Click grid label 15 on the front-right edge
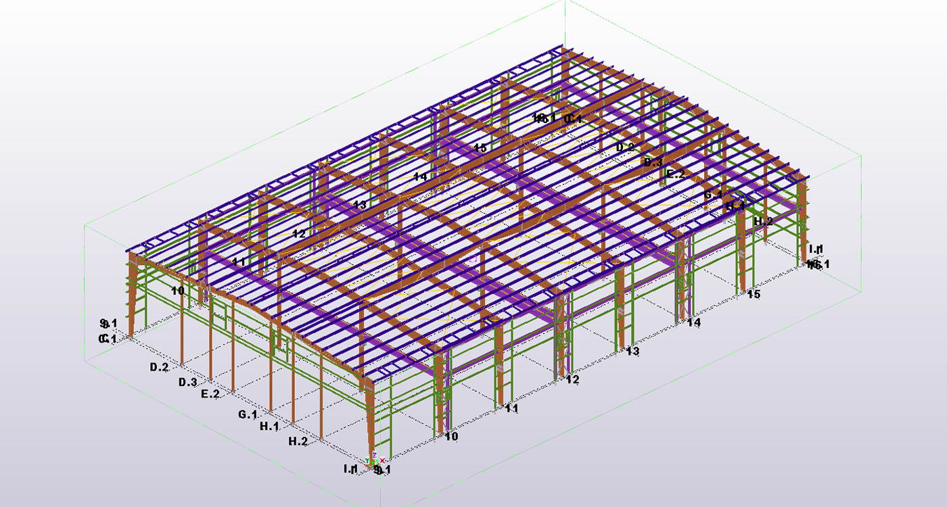This screenshot has width=947, height=507. pos(754,294)
